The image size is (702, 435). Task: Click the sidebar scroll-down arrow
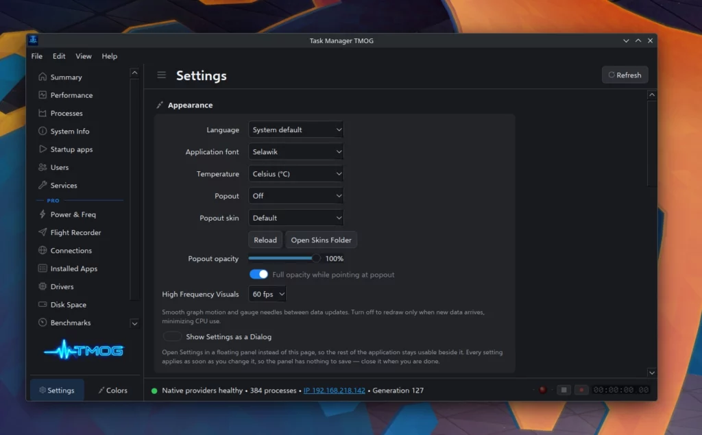[x=134, y=323]
